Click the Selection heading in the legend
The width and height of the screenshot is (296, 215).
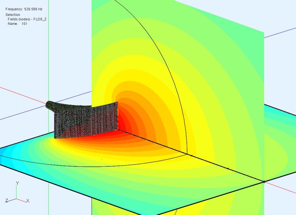[x=12, y=14]
